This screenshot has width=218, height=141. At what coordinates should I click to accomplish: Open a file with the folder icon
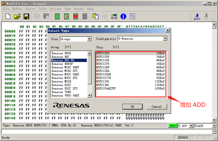pos(17,17)
